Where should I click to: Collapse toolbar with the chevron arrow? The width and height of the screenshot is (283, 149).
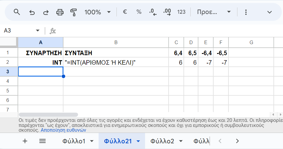pyautogui.click(x=270, y=12)
